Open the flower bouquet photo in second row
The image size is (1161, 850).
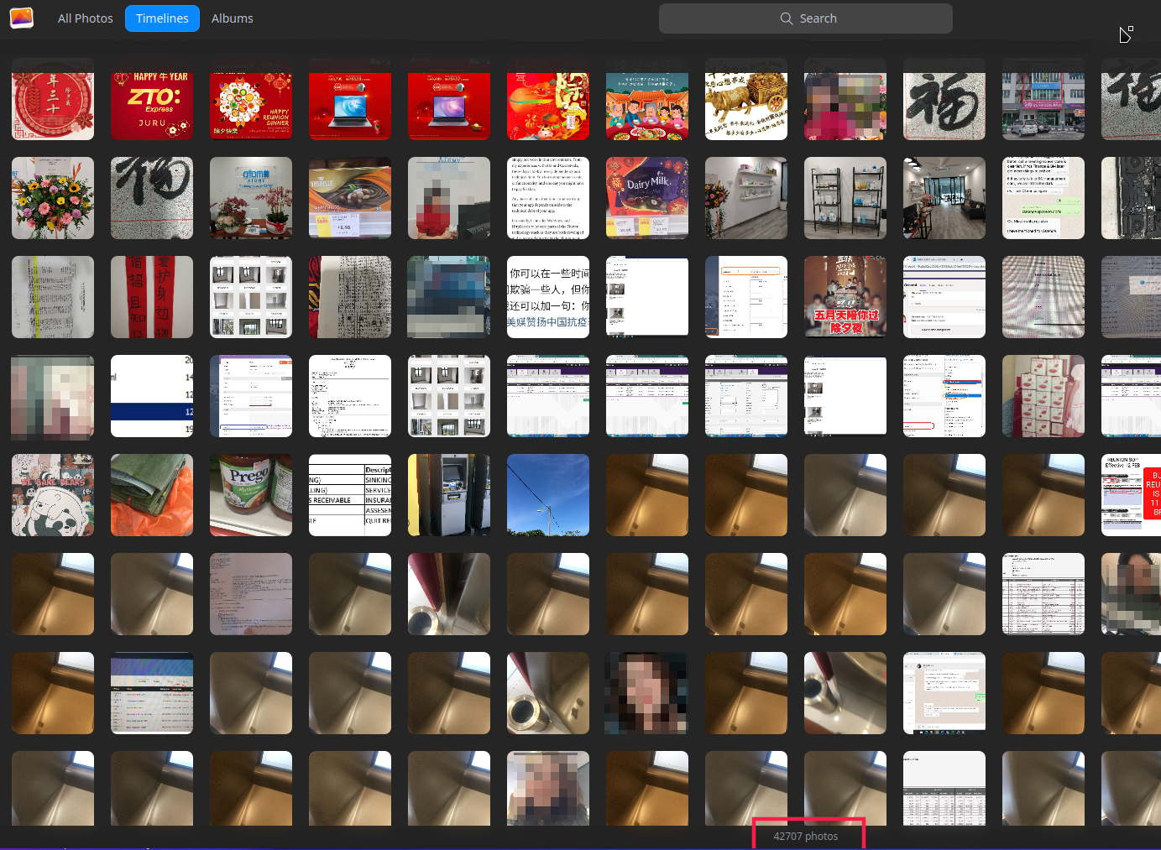(53, 198)
